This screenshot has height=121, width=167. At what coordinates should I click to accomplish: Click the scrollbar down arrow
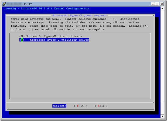click(162, 116)
